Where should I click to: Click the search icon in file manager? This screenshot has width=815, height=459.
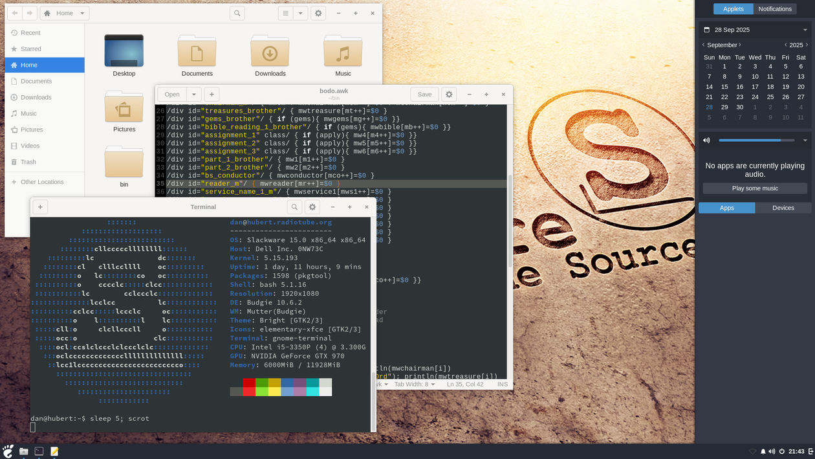tap(237, 13)
